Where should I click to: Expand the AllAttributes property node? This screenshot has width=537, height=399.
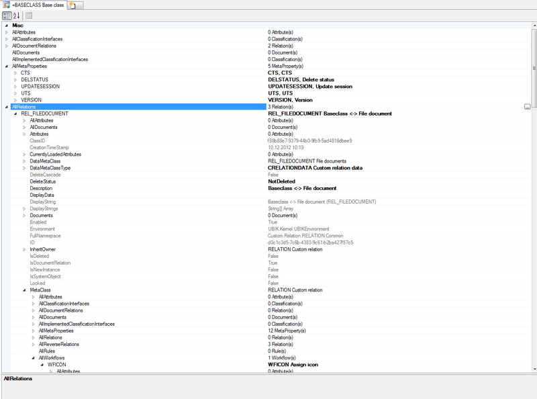pos(5,32)
